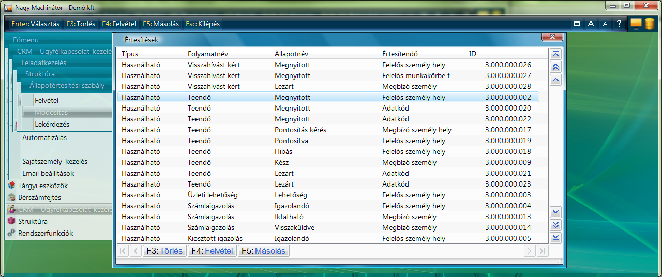Click the orange monitor icon
The width and height of the screenshot is (662, 277).
pyautogui.click(x=637, y=24)
